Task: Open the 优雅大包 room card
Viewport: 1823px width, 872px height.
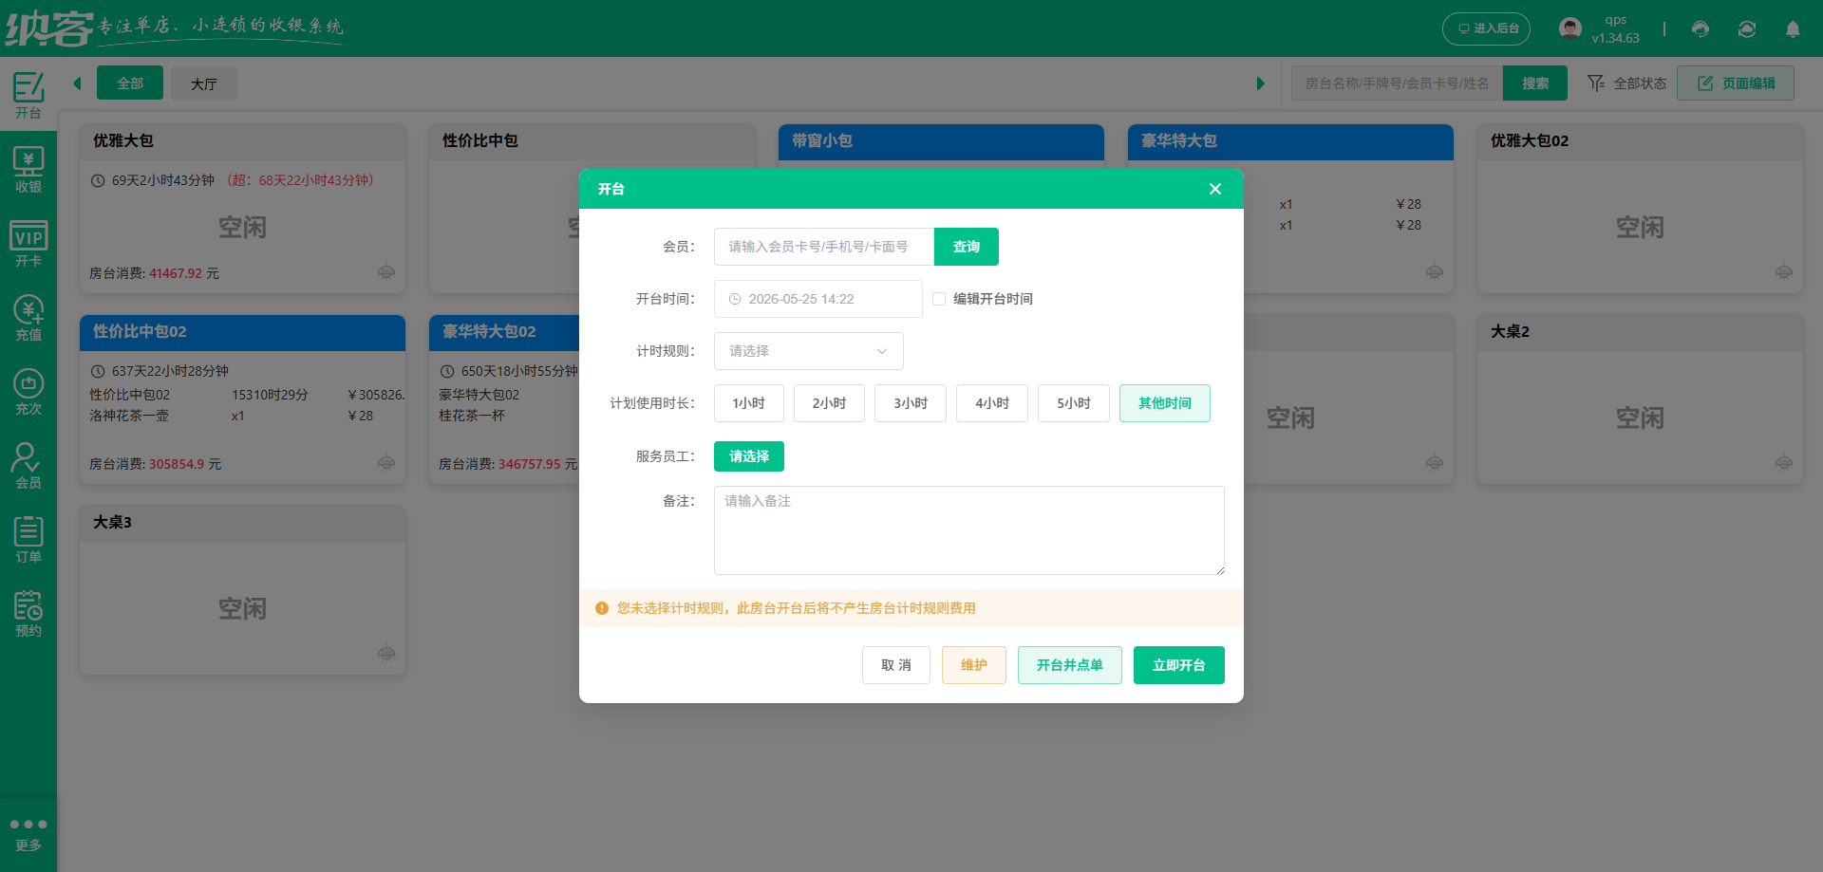Action: pyautogui.click(x=243, y=209)
